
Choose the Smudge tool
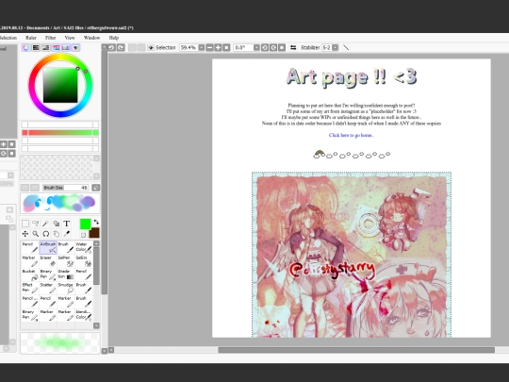point(66,288)
